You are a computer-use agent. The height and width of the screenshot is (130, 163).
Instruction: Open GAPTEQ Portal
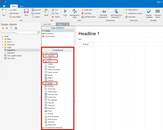coord(88,17)
